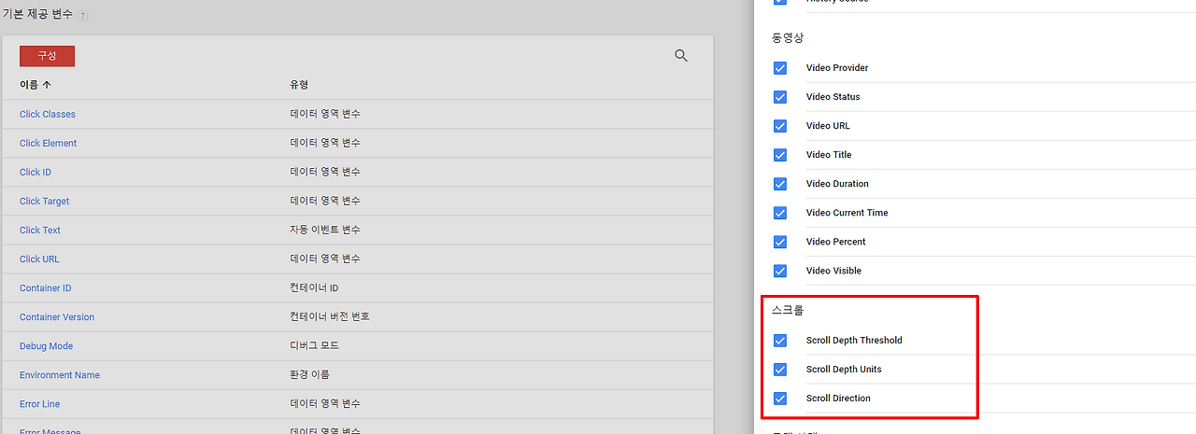Click the 자동 이벤트 변수 type cell

tap(325, 230)
